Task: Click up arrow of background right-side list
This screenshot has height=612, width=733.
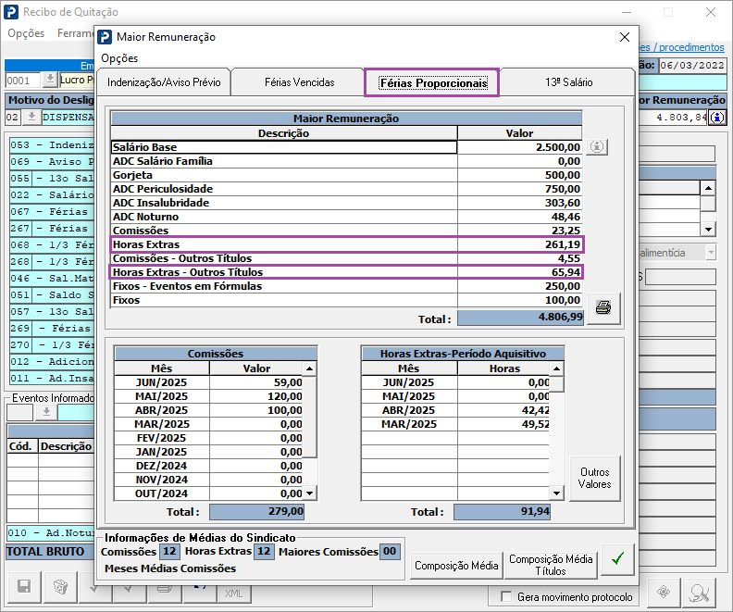Action: [x=708, y=188]
